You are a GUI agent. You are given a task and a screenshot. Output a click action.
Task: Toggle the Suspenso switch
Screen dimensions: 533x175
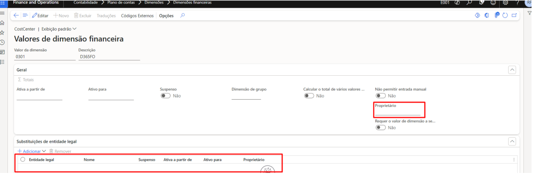165,96
